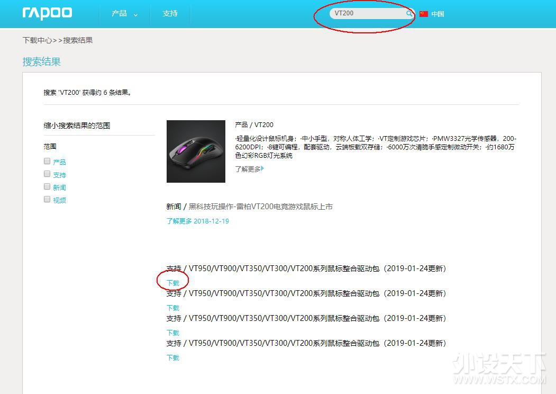
Task: Click the Rapoo logo
Action: (x=47, y=13)
